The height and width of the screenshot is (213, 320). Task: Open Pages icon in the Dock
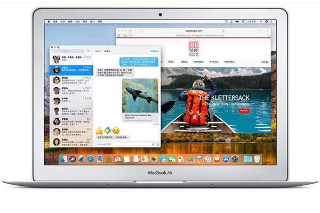(x=181, y=159)
